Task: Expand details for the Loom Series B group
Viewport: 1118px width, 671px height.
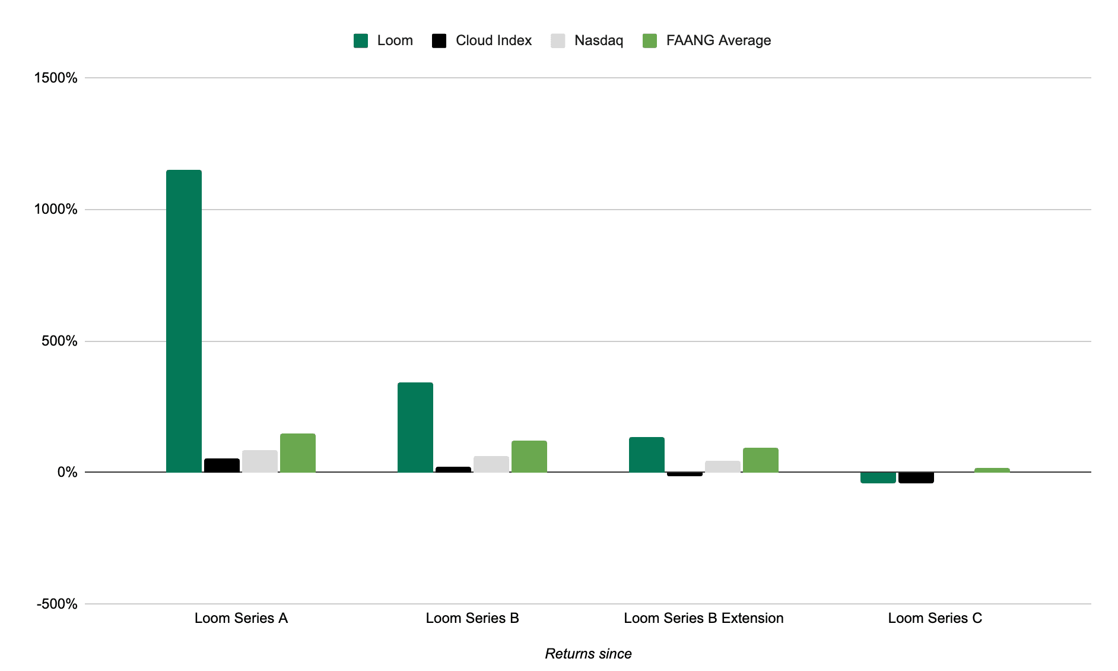Action: tap(472, 618)
